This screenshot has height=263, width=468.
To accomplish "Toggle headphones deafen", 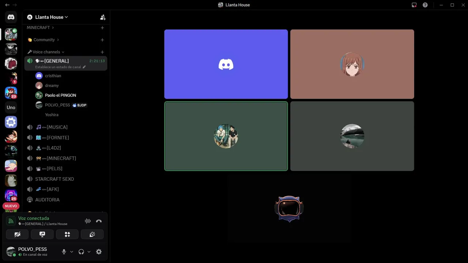I will pyautogui.click(x=81, y=252).
